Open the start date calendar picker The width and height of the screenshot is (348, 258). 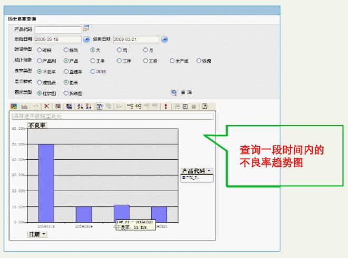point(86,40)
